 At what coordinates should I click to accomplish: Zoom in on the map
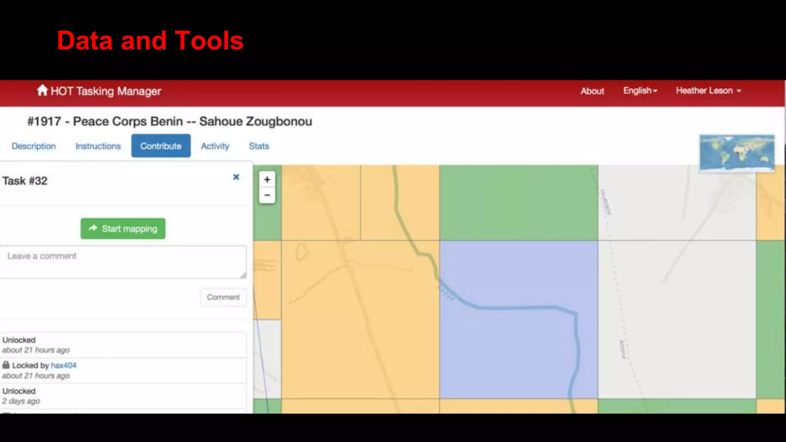pos(267,180)
